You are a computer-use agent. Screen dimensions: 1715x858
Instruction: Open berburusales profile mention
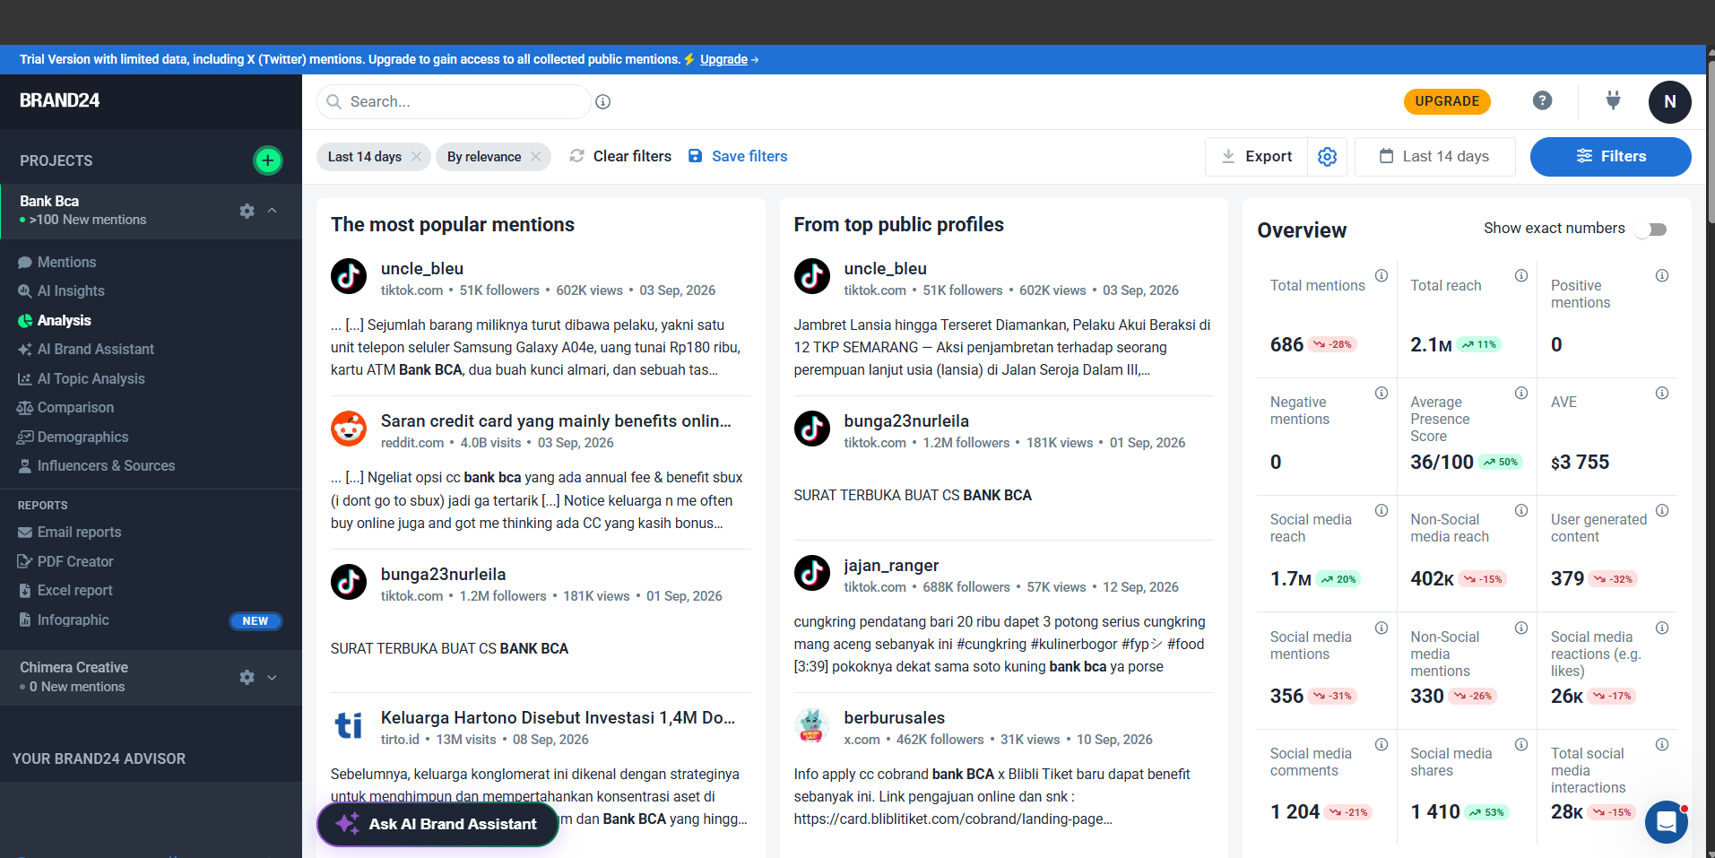point(894,717)
